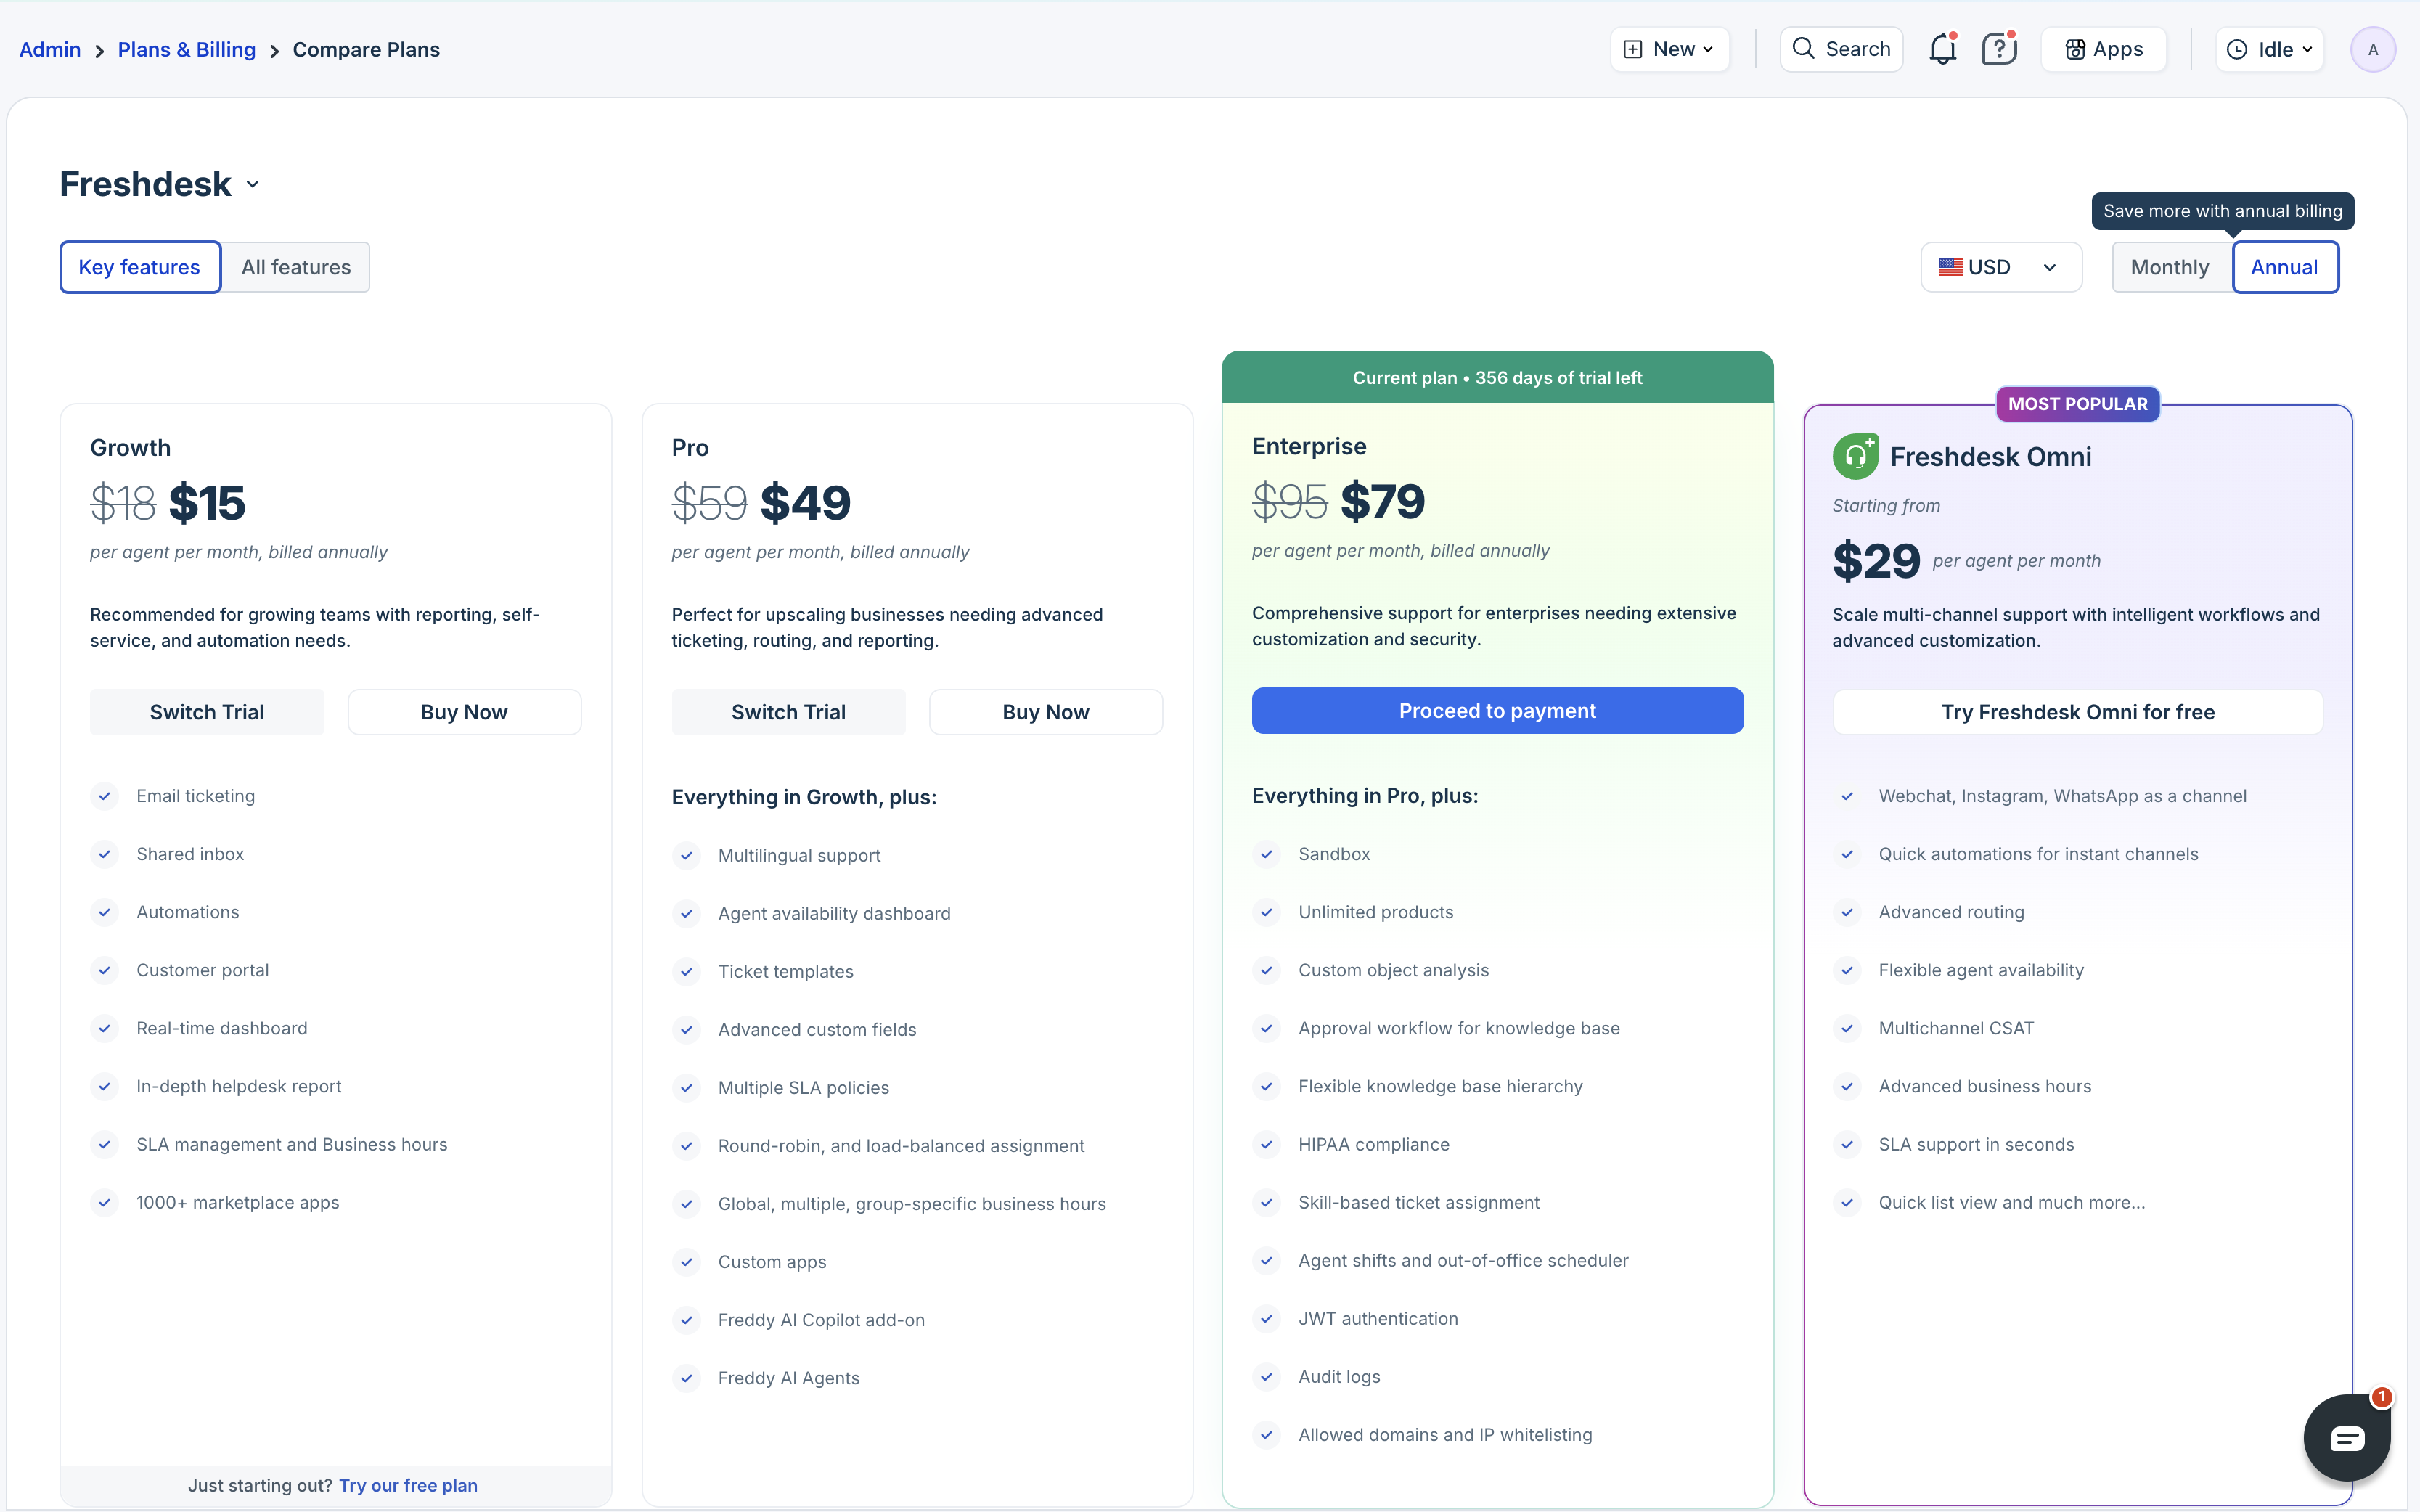Image resolution: width=2420 pixels, height=1512 pixels.
Task: Open the USD currency dropdown
Action: click(2000, 267)
